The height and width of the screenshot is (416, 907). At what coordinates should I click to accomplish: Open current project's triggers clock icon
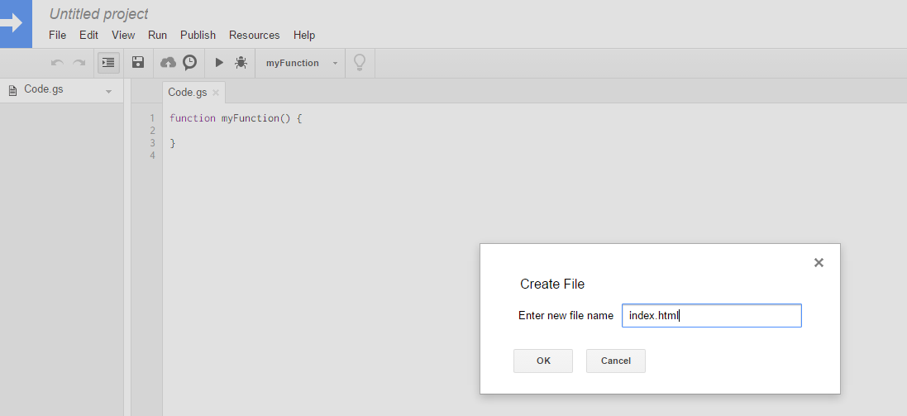[190, 63]
